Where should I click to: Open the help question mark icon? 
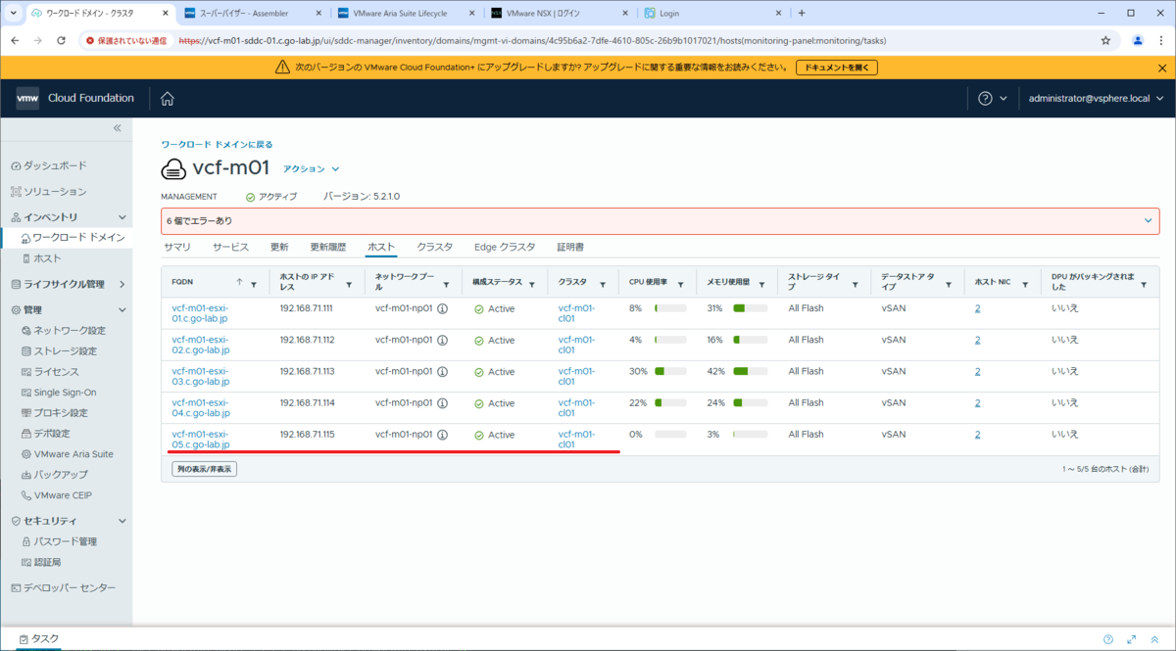pos(985,98)
